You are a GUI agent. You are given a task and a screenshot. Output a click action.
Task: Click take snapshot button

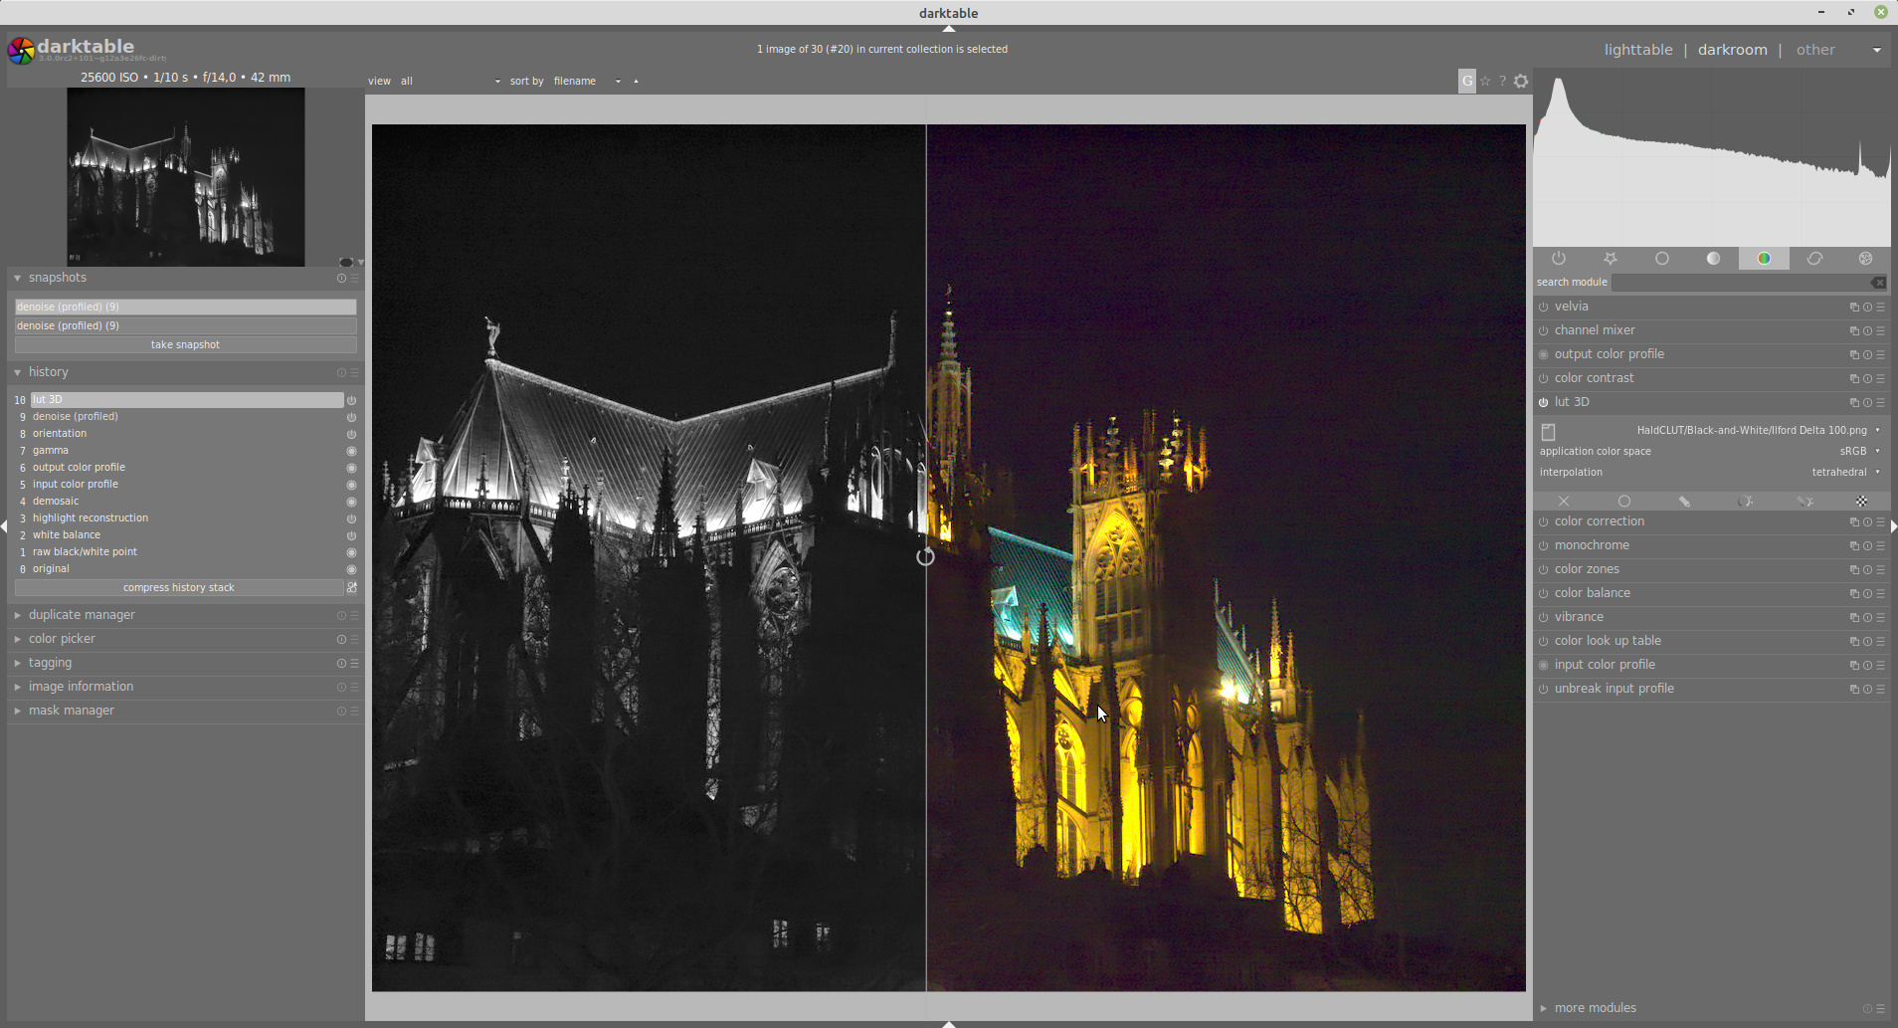(x=185, y=345)
